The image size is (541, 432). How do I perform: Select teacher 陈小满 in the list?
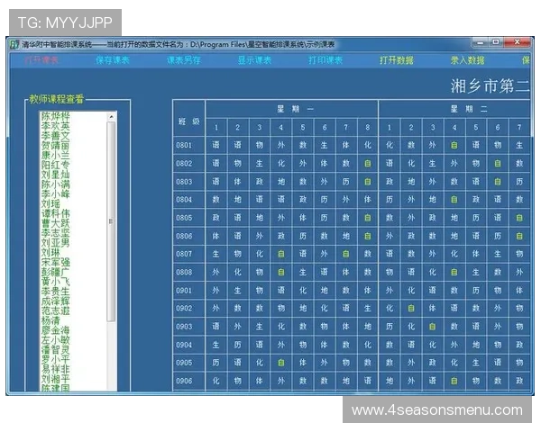[x=55, y=184]
